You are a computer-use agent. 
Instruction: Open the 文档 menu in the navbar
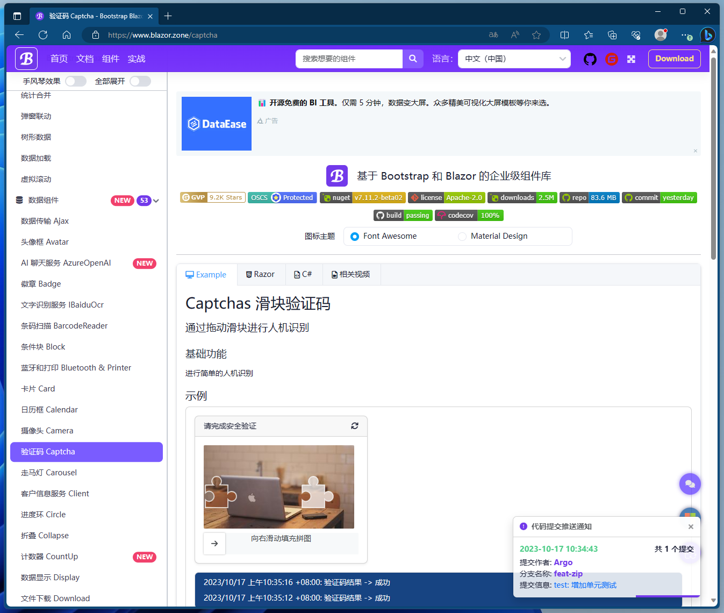[84, 59]
